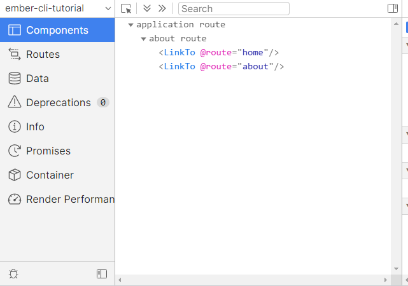The image size is (408, 286).
Task: Click the horizontal scrollbar right arrow
Action: pos(386,280)
